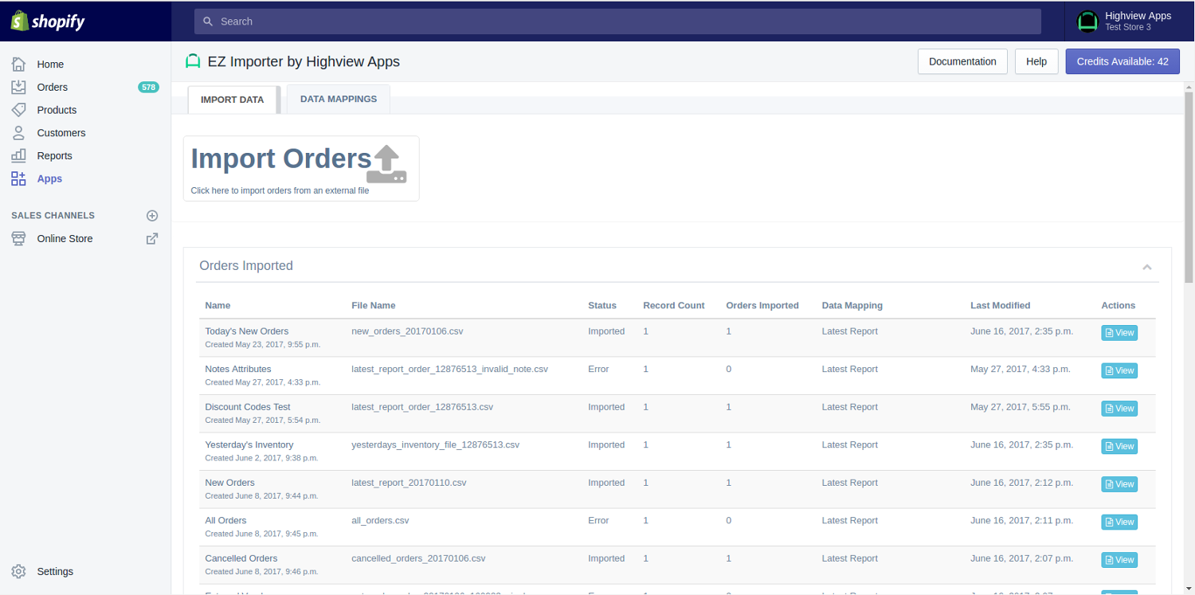Screen dimensions: 1195x595
Task: Click the Customers person icon
Action: tap(19, 133)
